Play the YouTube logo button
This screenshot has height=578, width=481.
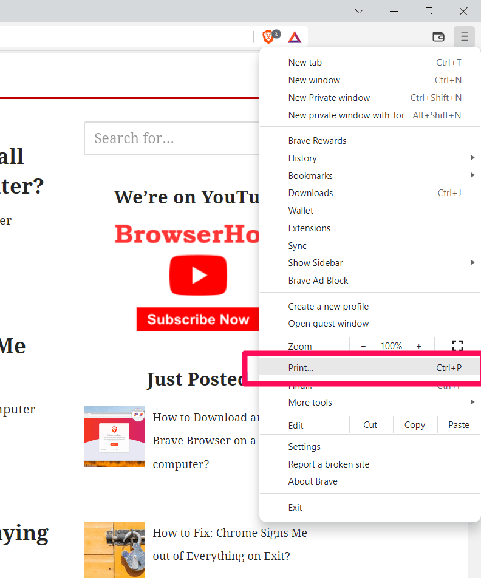coord(198,275)
